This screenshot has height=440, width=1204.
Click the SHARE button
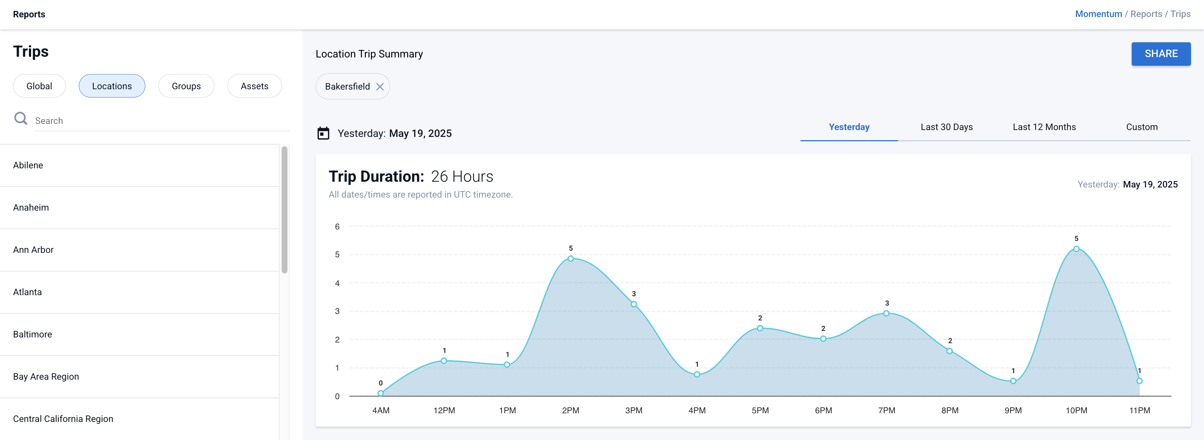pyautogui.click(x=1161, y=53)
